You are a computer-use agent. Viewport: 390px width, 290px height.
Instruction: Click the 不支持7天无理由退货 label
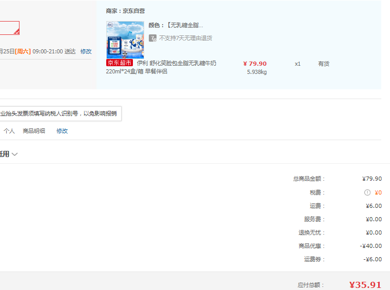pos(186,38)
